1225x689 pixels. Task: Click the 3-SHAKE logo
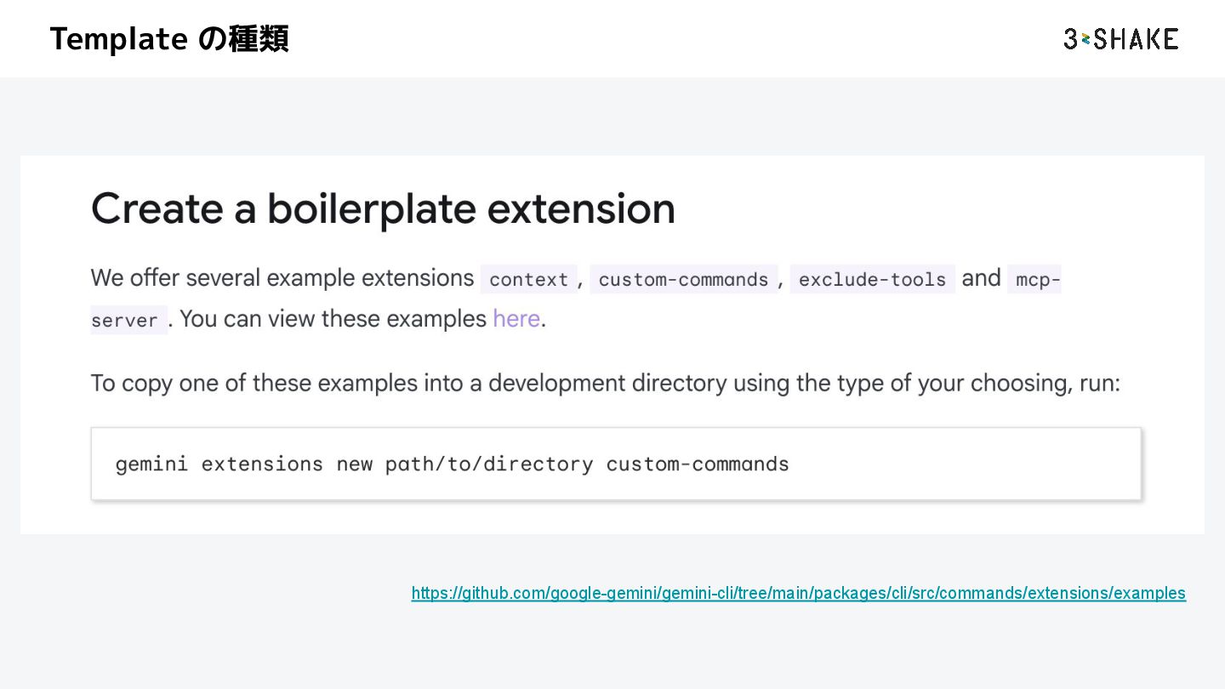coord(1120,39)
